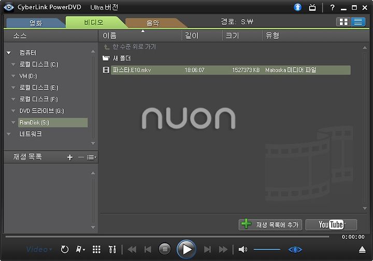Screen dimensions: 373x261
Task: Switch to thumbnail grid view
Action: pos(343,22)
